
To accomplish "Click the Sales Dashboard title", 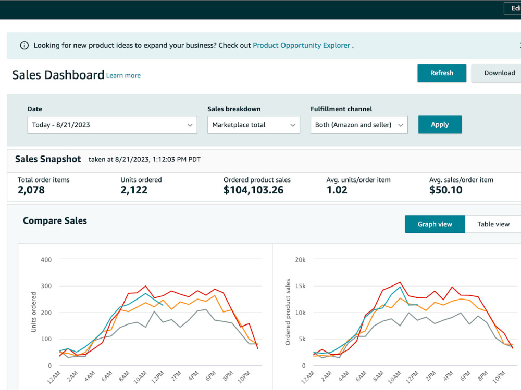I will point(58,75).
